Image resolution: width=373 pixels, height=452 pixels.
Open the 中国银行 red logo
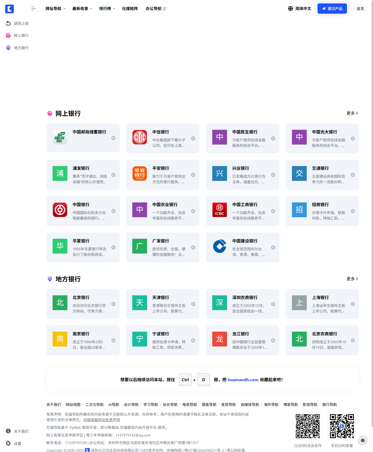pos(60,210)
